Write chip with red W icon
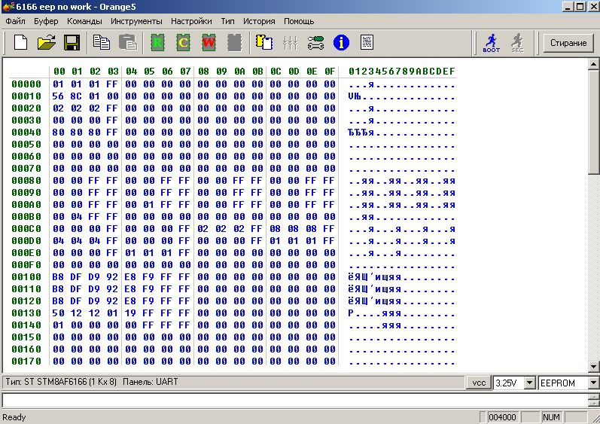The height and width of the screenshot is (424, 600). [209, 42]
